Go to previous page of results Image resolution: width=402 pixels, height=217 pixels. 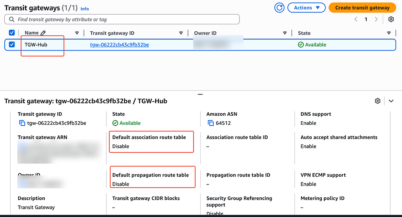[356, 19]
